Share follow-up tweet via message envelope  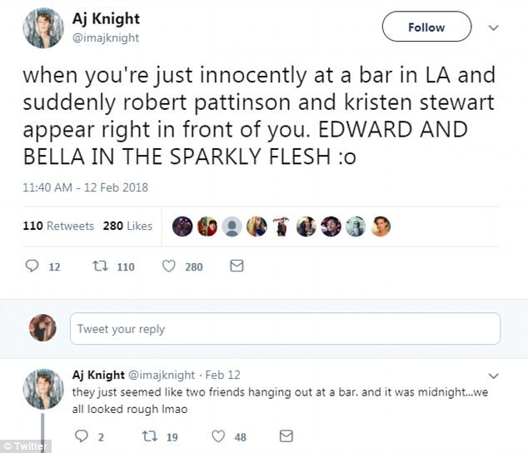[x=286, y=436]
